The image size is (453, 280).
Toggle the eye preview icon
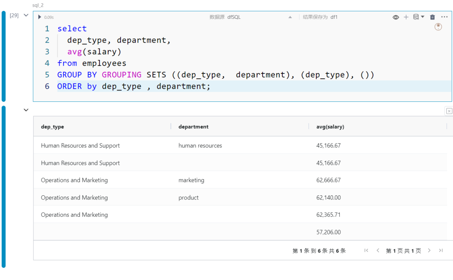click(396, 17)
